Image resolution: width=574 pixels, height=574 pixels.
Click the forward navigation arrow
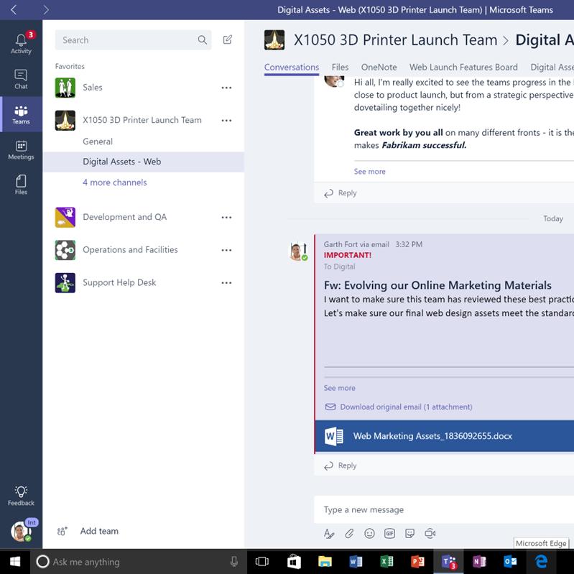pyautogui.click(x=46, y=9)
